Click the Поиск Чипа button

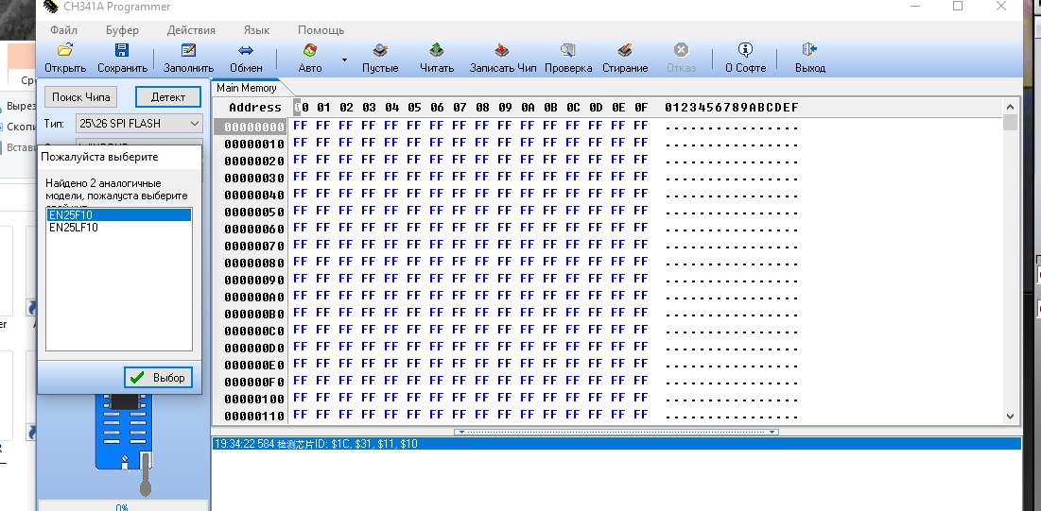[x=81, y=97]
